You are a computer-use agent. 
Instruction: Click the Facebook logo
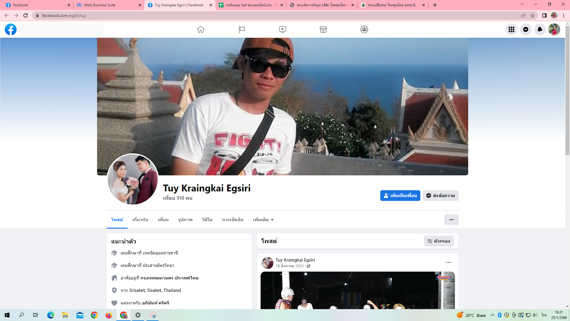pyautogui.click(x=11, y=29)
